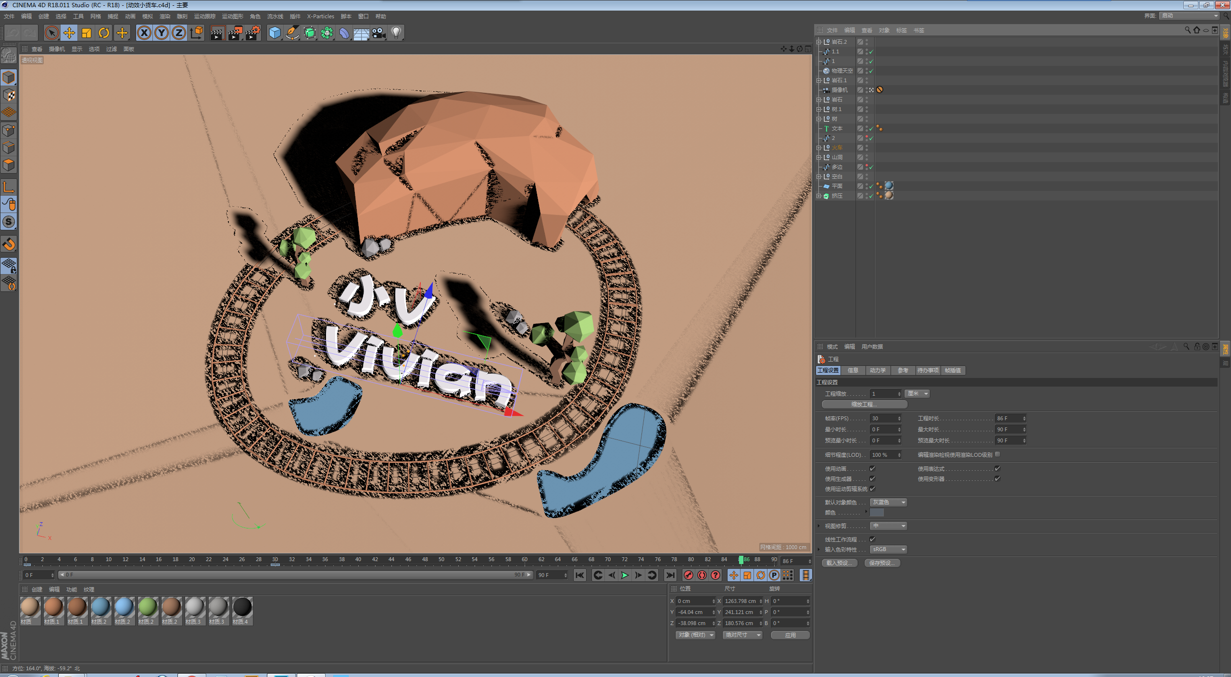Expand the 挤压 object
The height and width of the screenshot is (677, 1231).
818,196
